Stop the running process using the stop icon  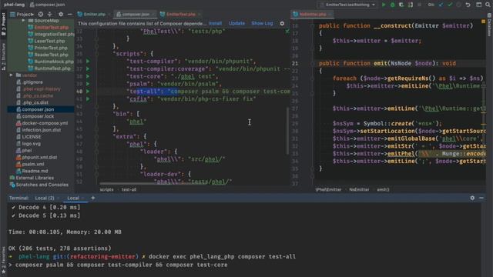click(x=419, y=5)
